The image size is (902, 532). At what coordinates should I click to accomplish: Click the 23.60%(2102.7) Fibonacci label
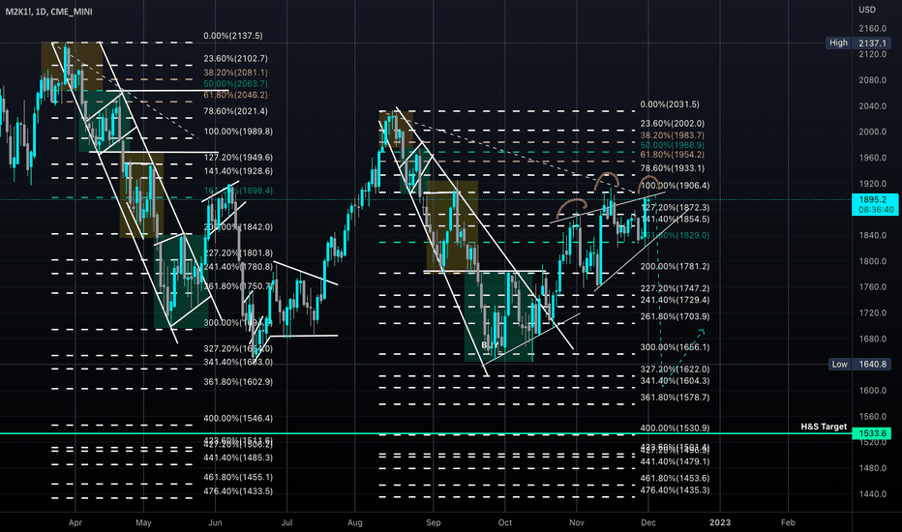[x=235, y=59]
